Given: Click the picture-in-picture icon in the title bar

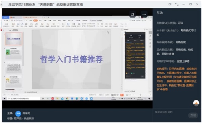Looking at the screenshot, I should click(x=170, y=4).
